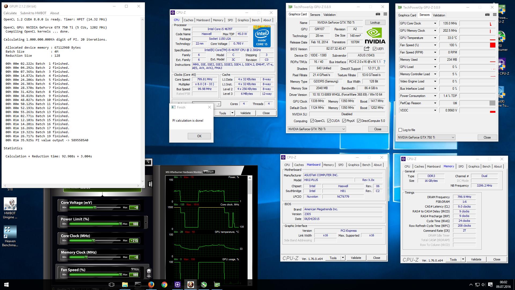Viewport: 515px width, 290px height.
Task: Open hamburger menu in GPU-Z Graphics Card window
Action: 385,14
